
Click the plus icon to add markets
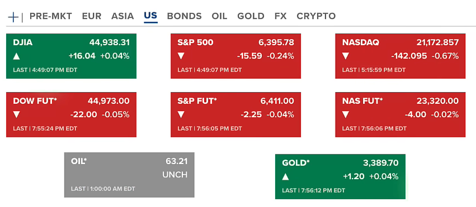point(13,17)
